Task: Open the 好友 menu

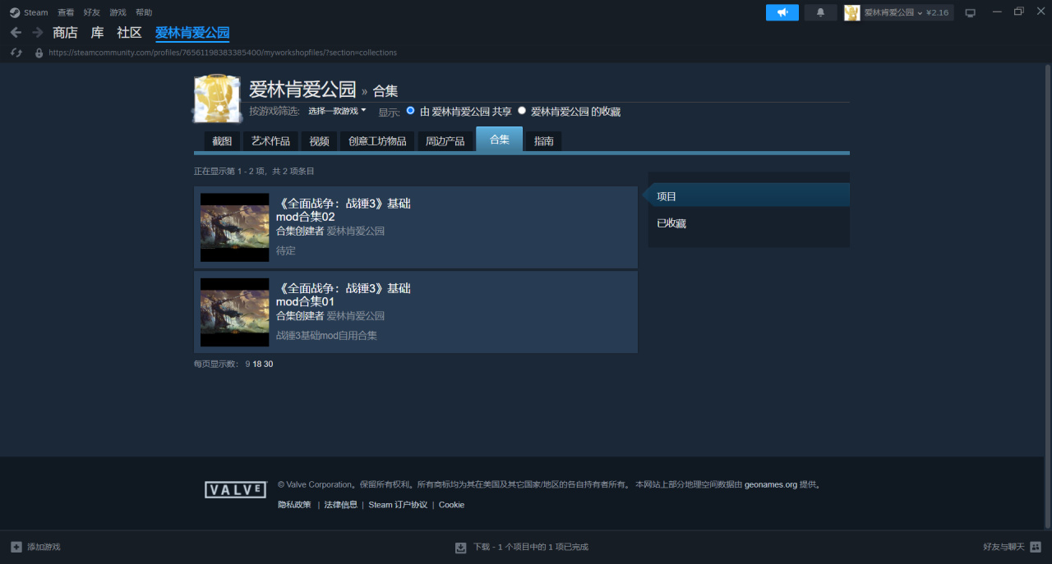Action: click(92, 12)
